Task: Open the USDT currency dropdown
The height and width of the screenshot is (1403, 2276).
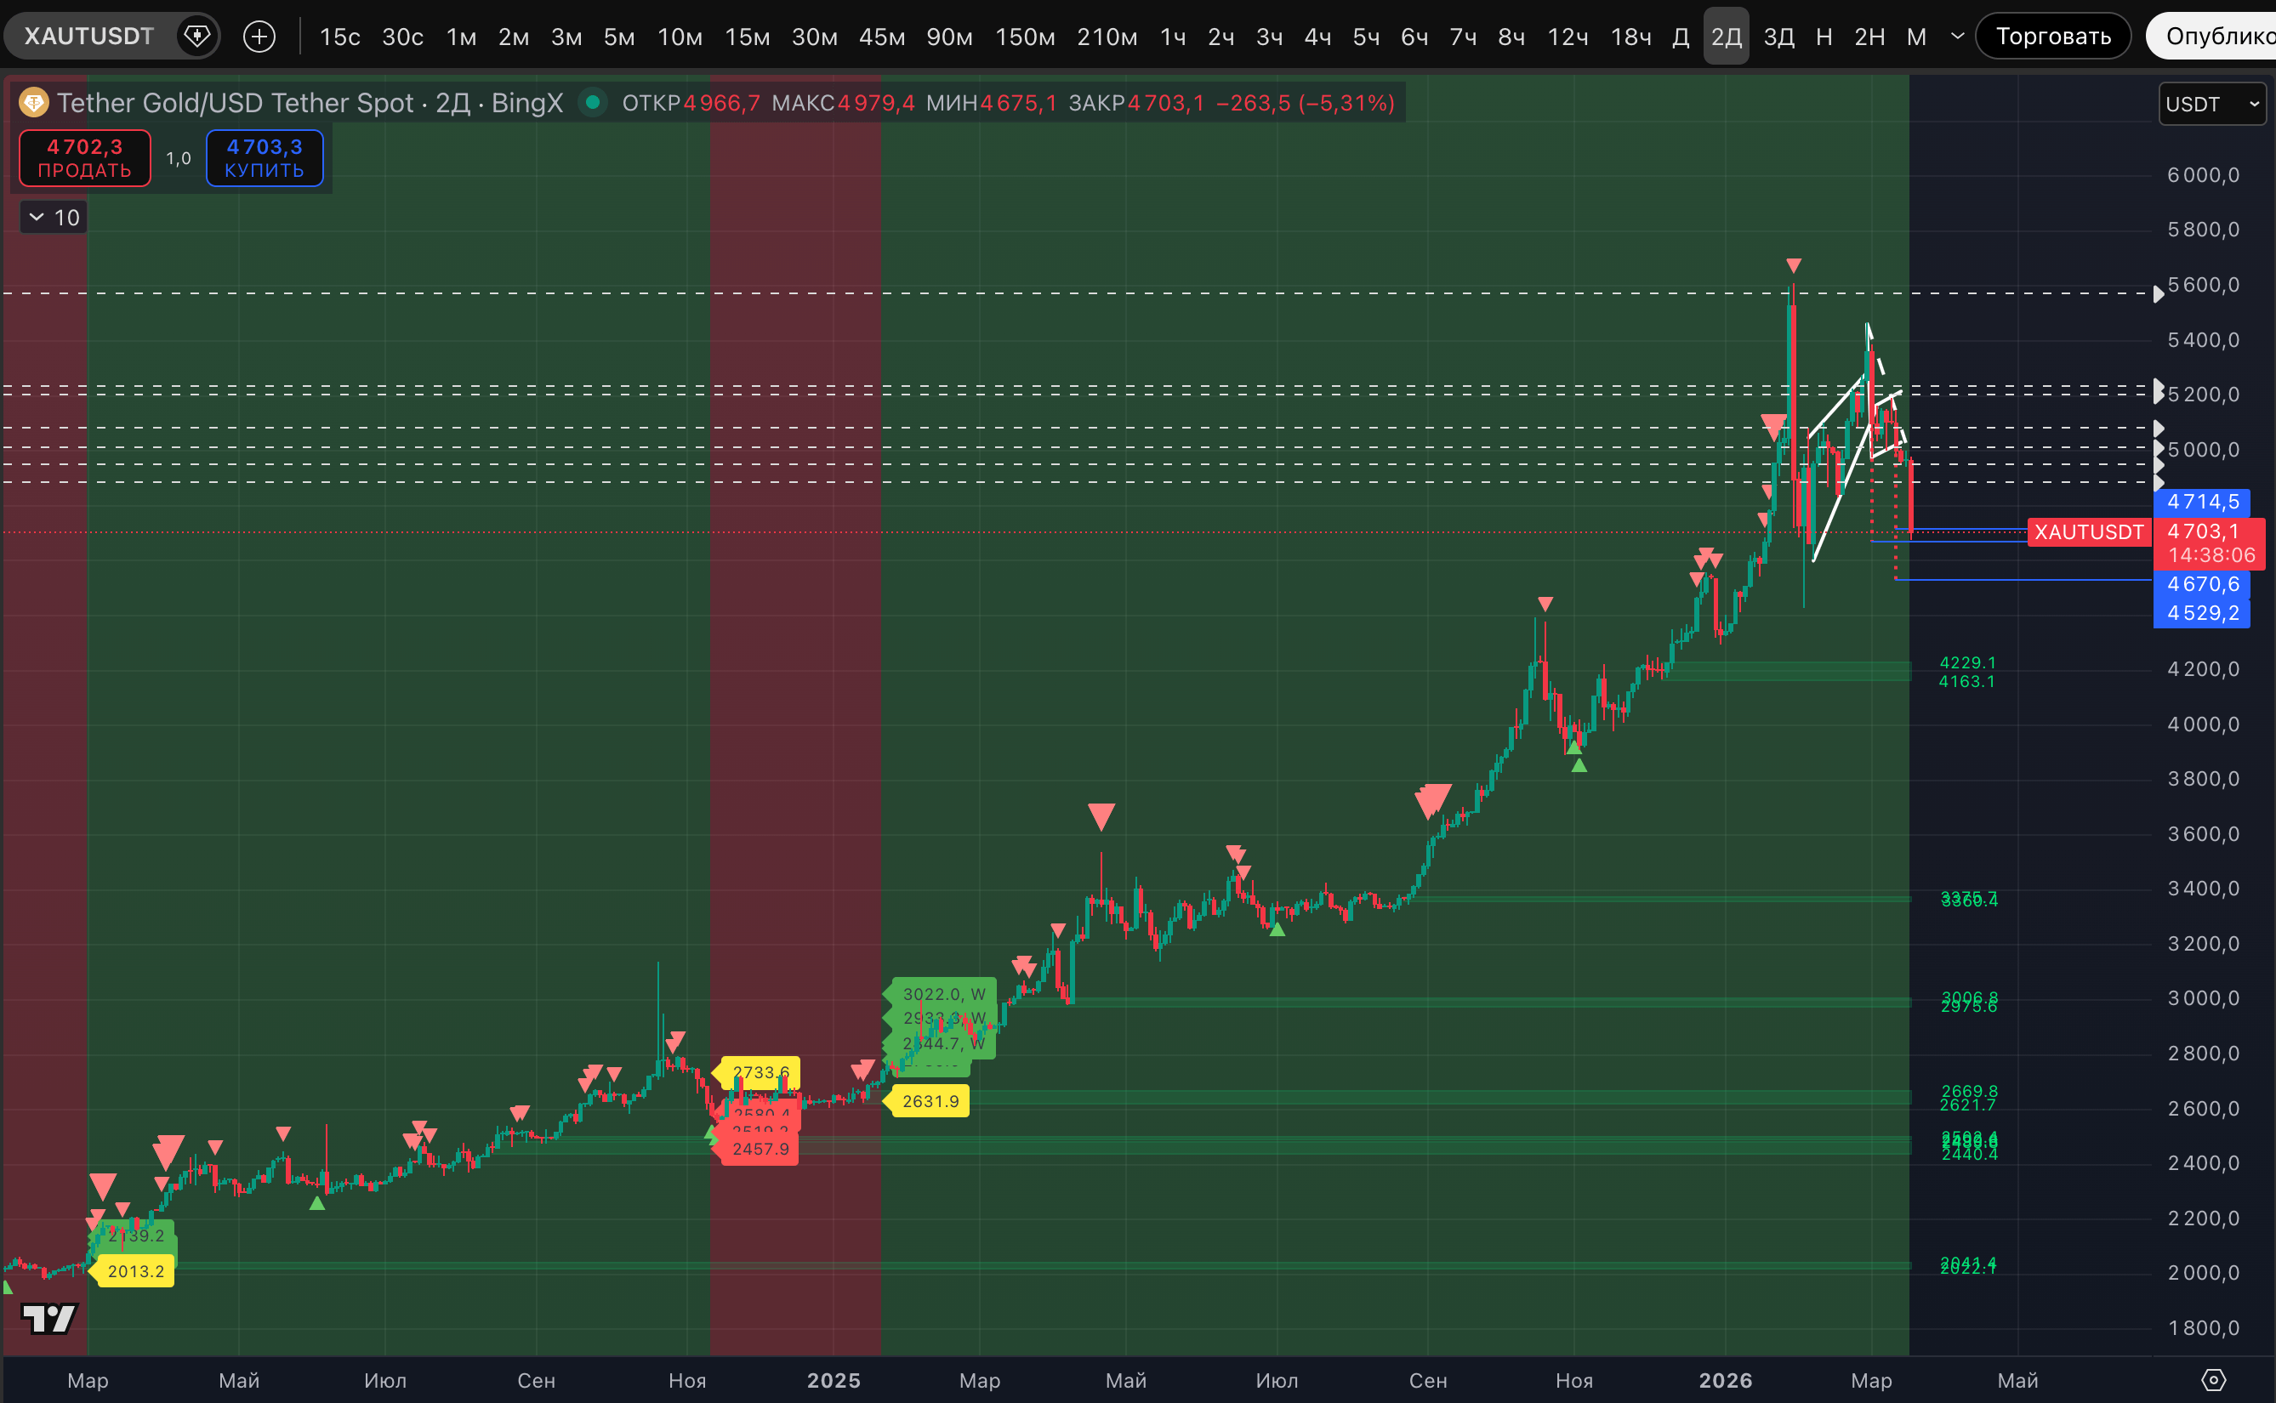Action: [x=2212, y=104]
